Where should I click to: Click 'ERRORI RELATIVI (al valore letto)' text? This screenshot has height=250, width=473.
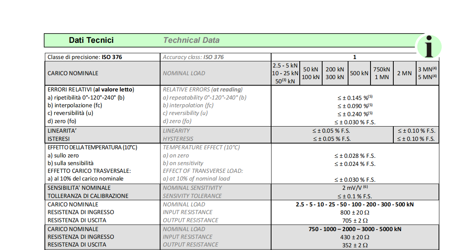tap(91, 90)
